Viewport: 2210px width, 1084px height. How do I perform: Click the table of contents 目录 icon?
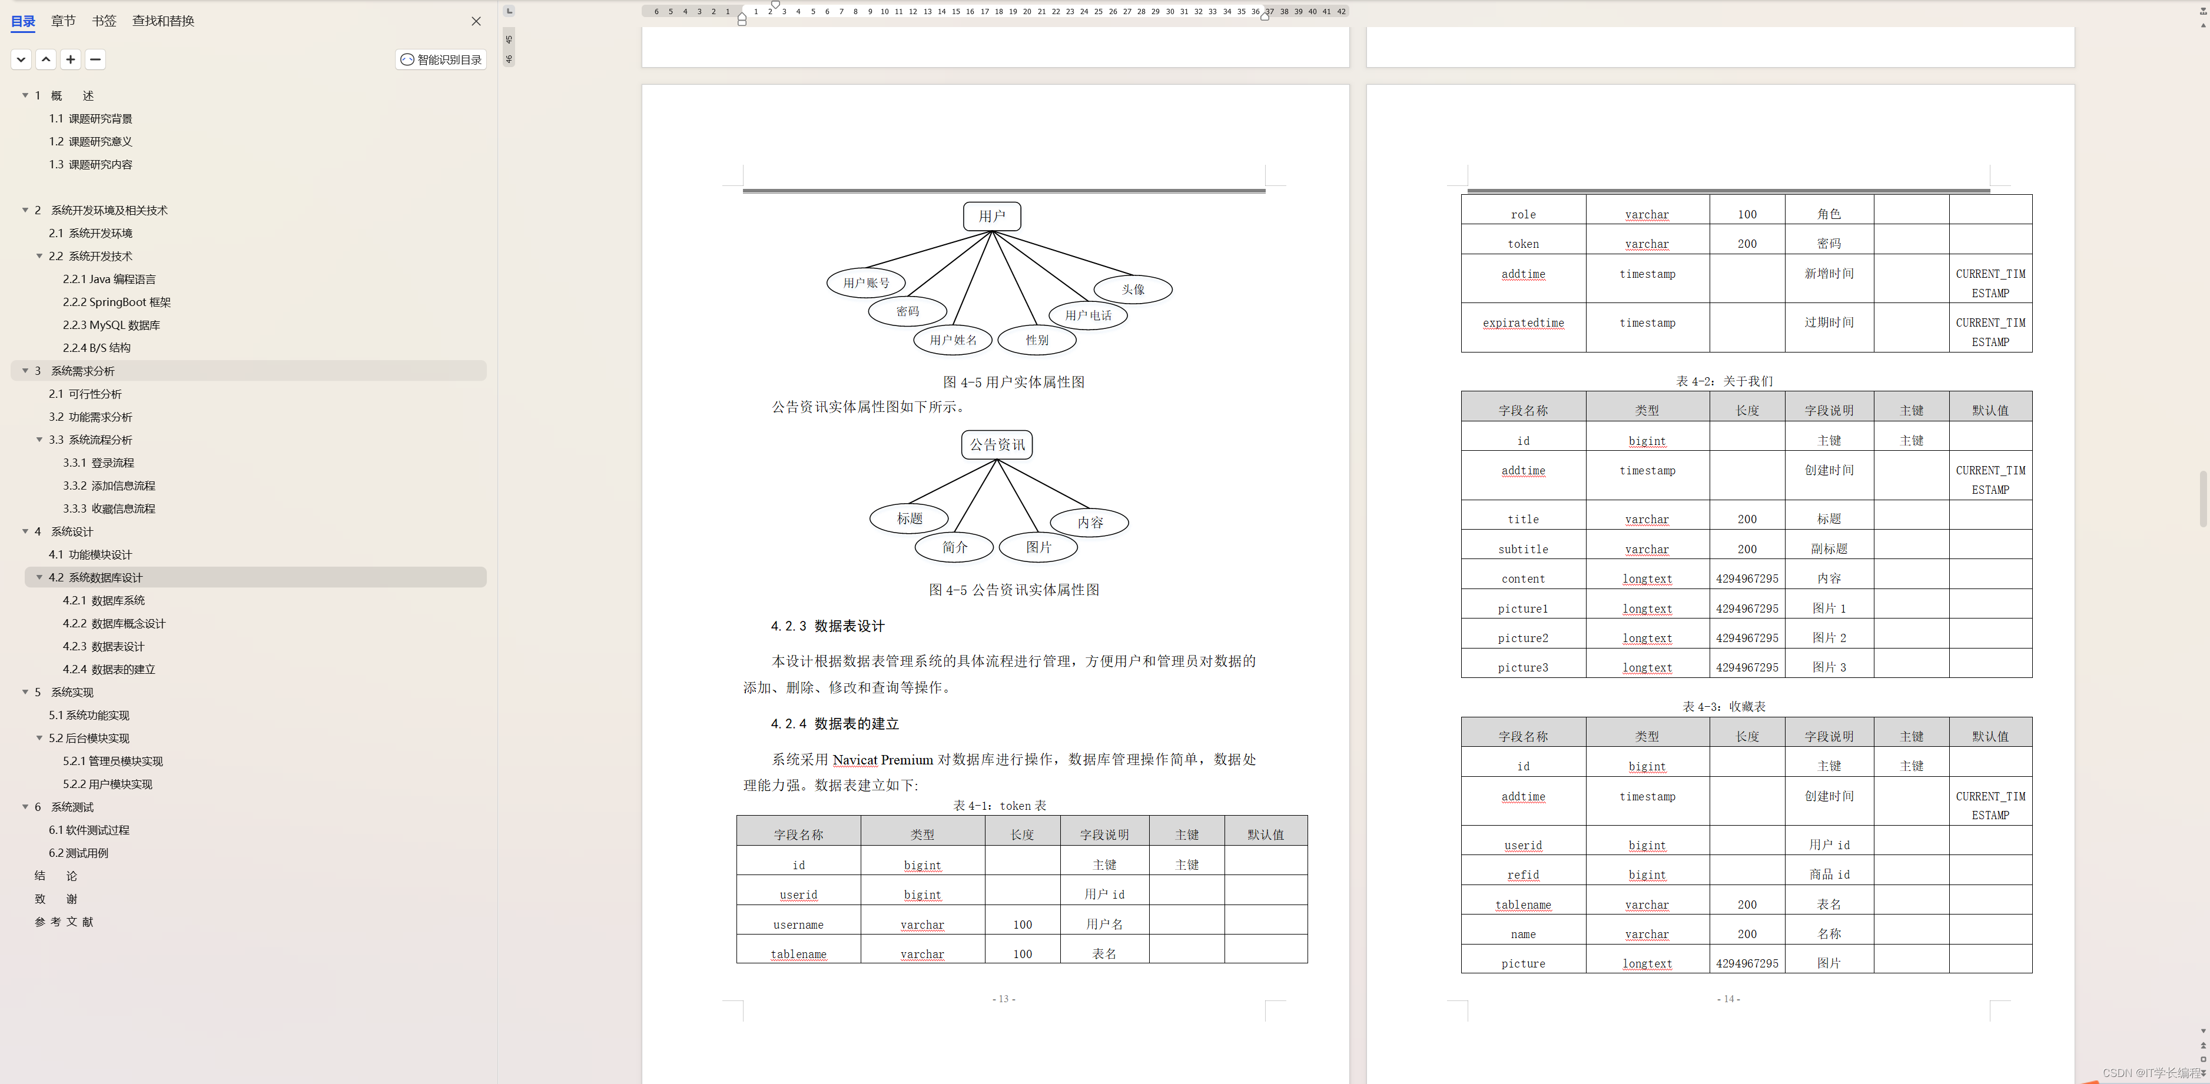(x=24, y=20)
